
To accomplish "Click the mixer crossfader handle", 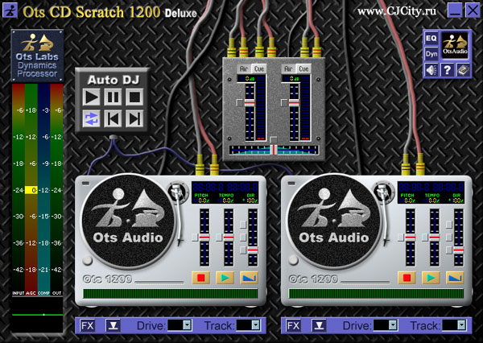I will point(274,150).
